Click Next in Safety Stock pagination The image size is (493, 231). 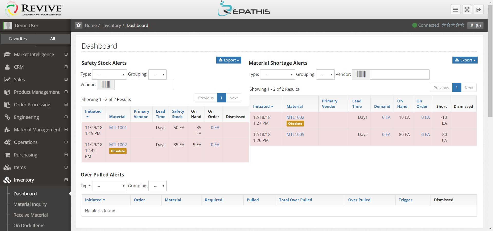[233, 98]
